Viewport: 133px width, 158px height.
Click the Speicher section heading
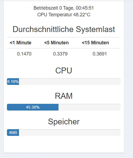(64, 122)
